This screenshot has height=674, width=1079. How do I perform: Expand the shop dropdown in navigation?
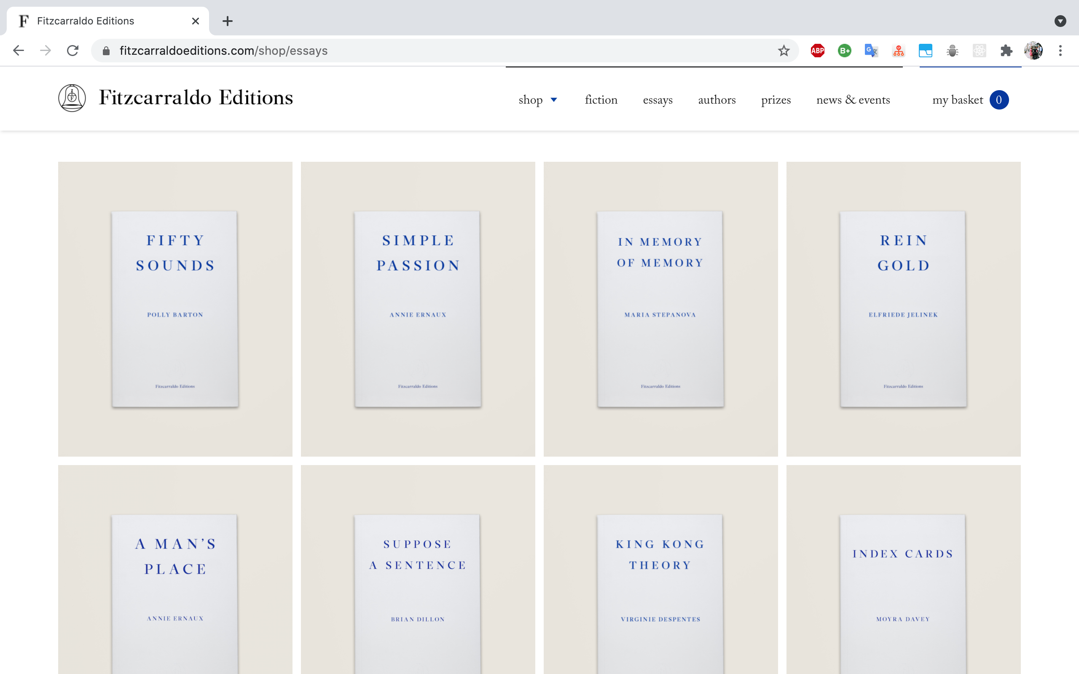(538, 100)
